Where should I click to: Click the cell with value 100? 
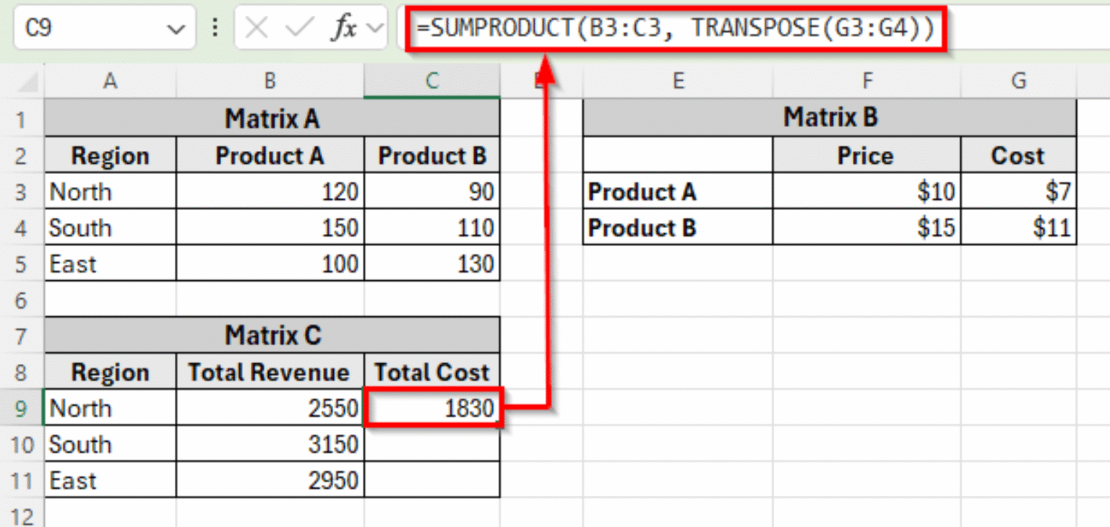pyautogui.click(x=270, y=263)
